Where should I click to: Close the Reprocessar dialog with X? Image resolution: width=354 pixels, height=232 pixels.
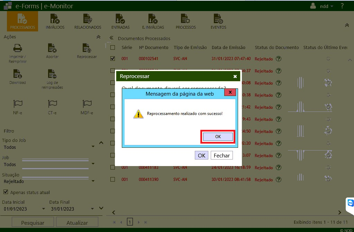tap(235, 76)
